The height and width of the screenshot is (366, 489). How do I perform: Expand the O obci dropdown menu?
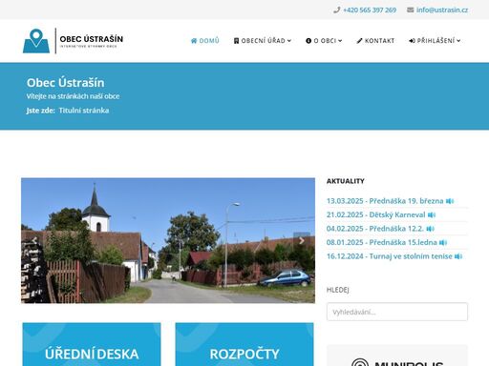coord(324,41)
